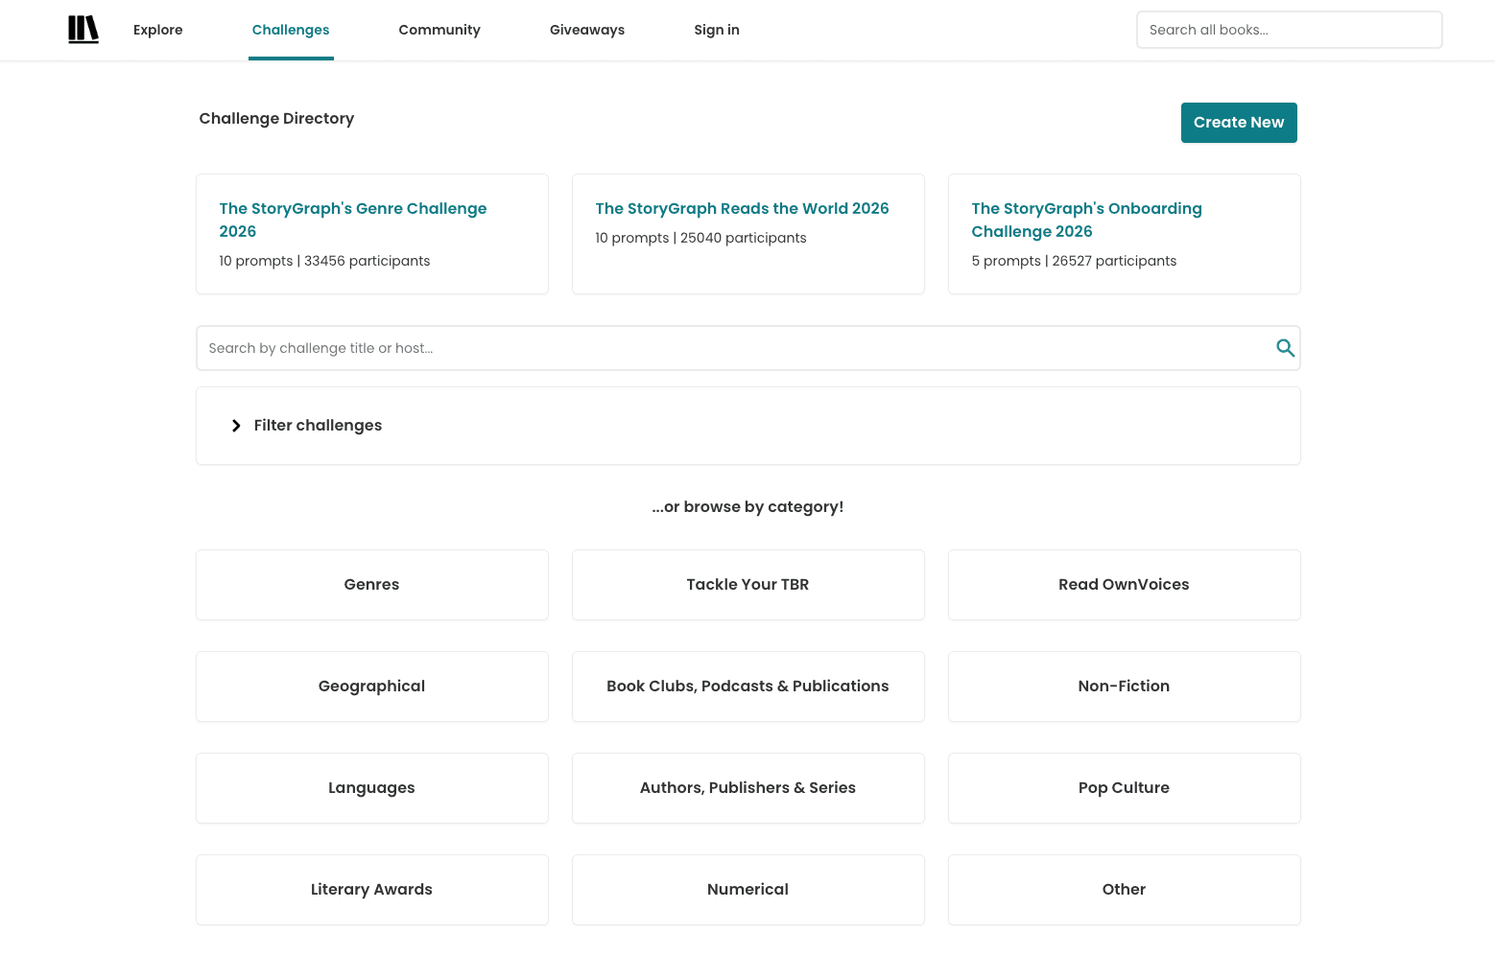Browse the Geographical challenges category

(371, 687)
